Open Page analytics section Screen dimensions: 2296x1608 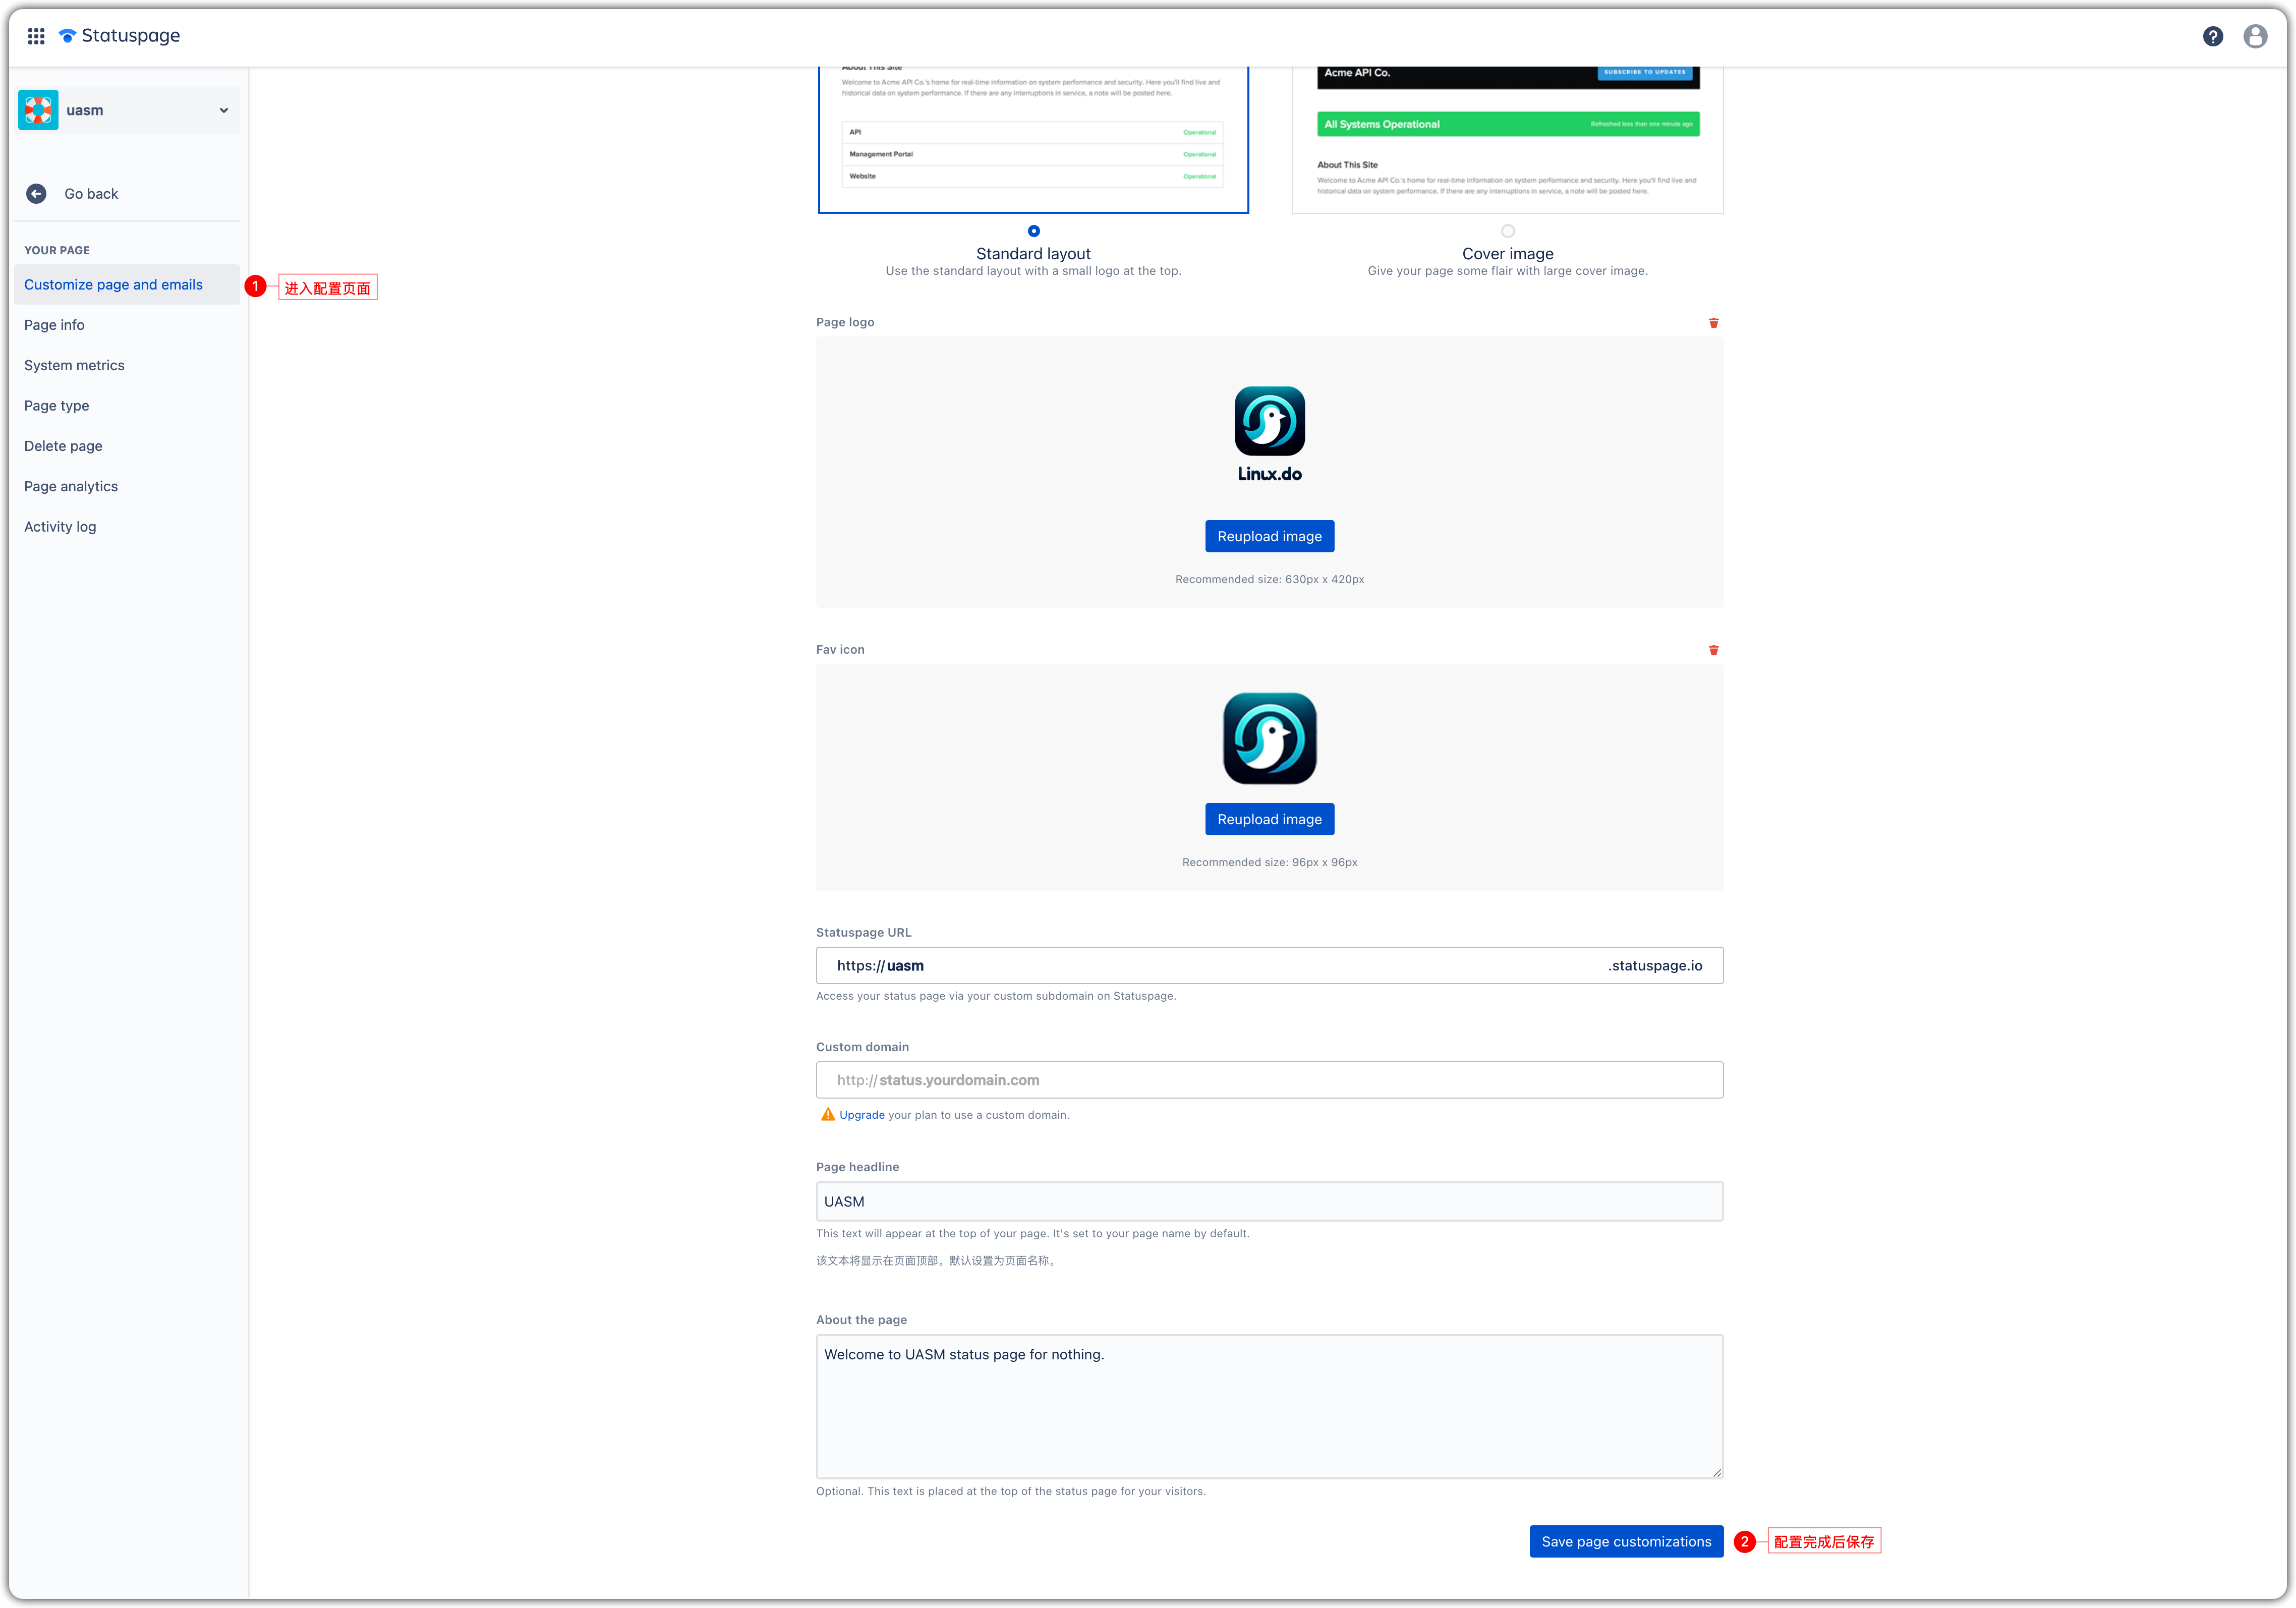71,486
